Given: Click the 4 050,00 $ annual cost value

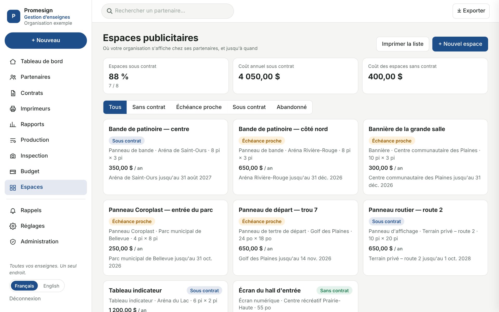Looking at the screenshot, I should pos(259,77).
